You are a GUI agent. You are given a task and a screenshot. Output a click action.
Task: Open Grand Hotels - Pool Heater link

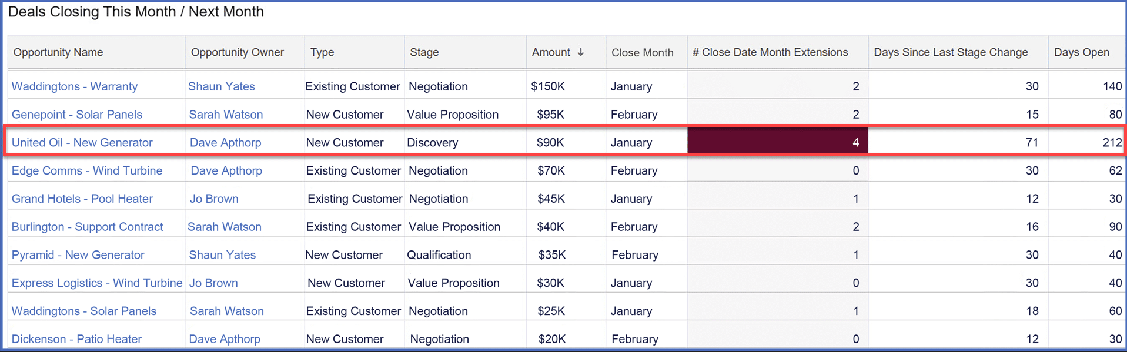coord(82,199)
